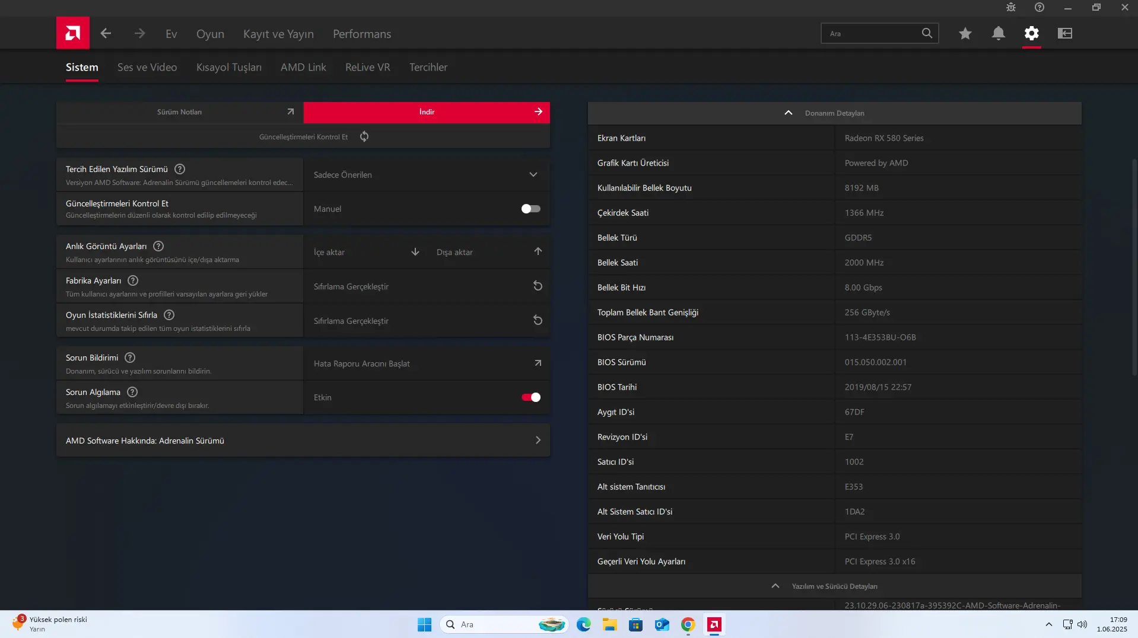Viewport: 1138px width, 638px height.
Task: Launch Hata Raporu Aracını Başlat
Action: [x=426, y=363]
